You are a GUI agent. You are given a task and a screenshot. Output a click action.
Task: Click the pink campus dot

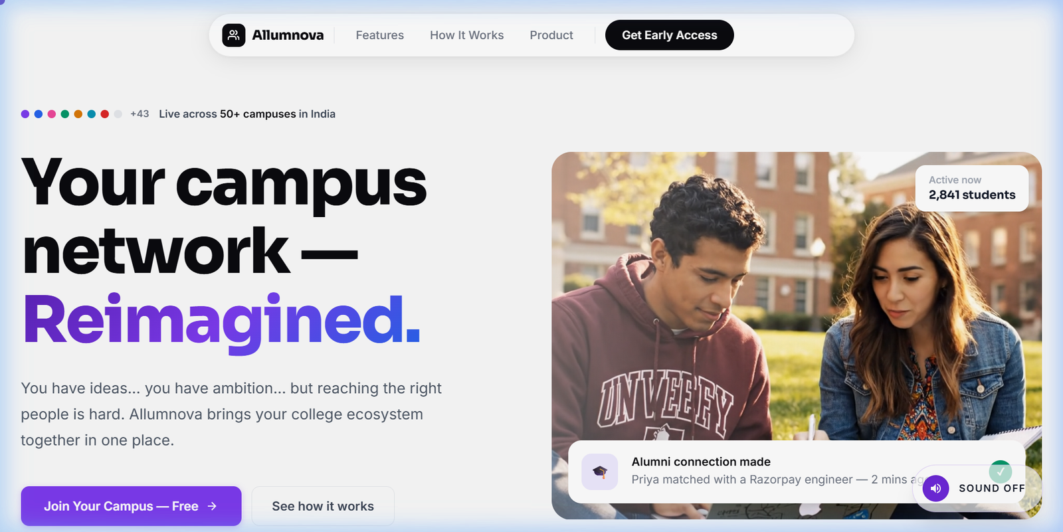click(52, 114)
